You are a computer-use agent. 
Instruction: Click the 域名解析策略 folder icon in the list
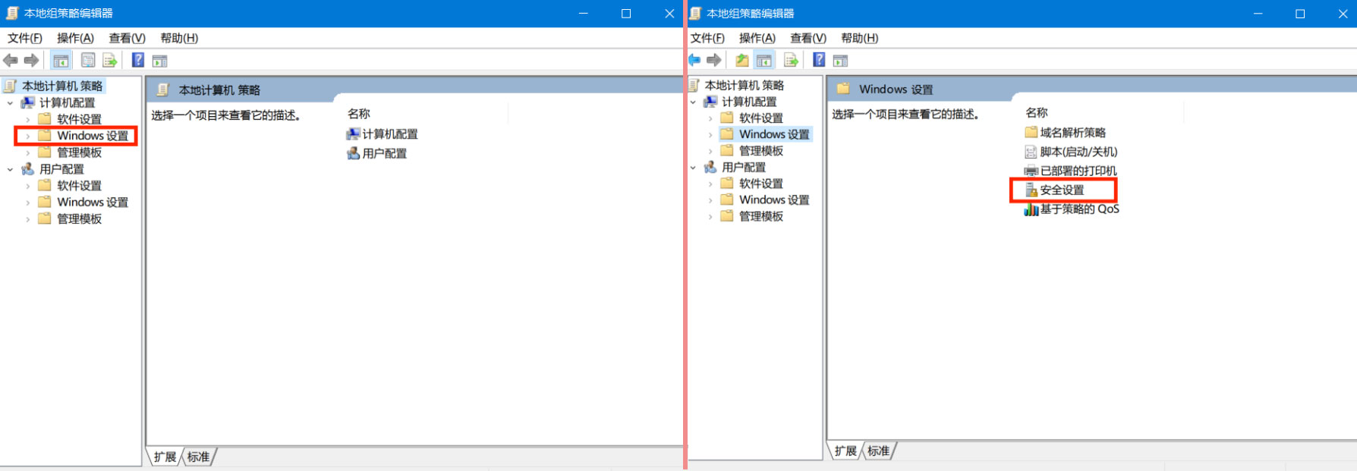point(1031,132)
